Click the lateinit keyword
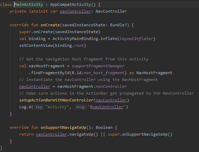This screenshot has width=199, height=152. pos(38,11)
